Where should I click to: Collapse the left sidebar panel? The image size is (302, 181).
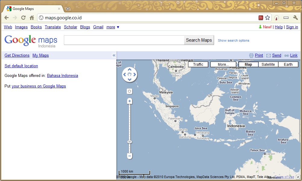pos(114,55)
